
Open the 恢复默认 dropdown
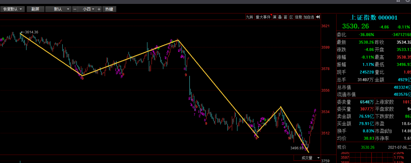(13, 9)
